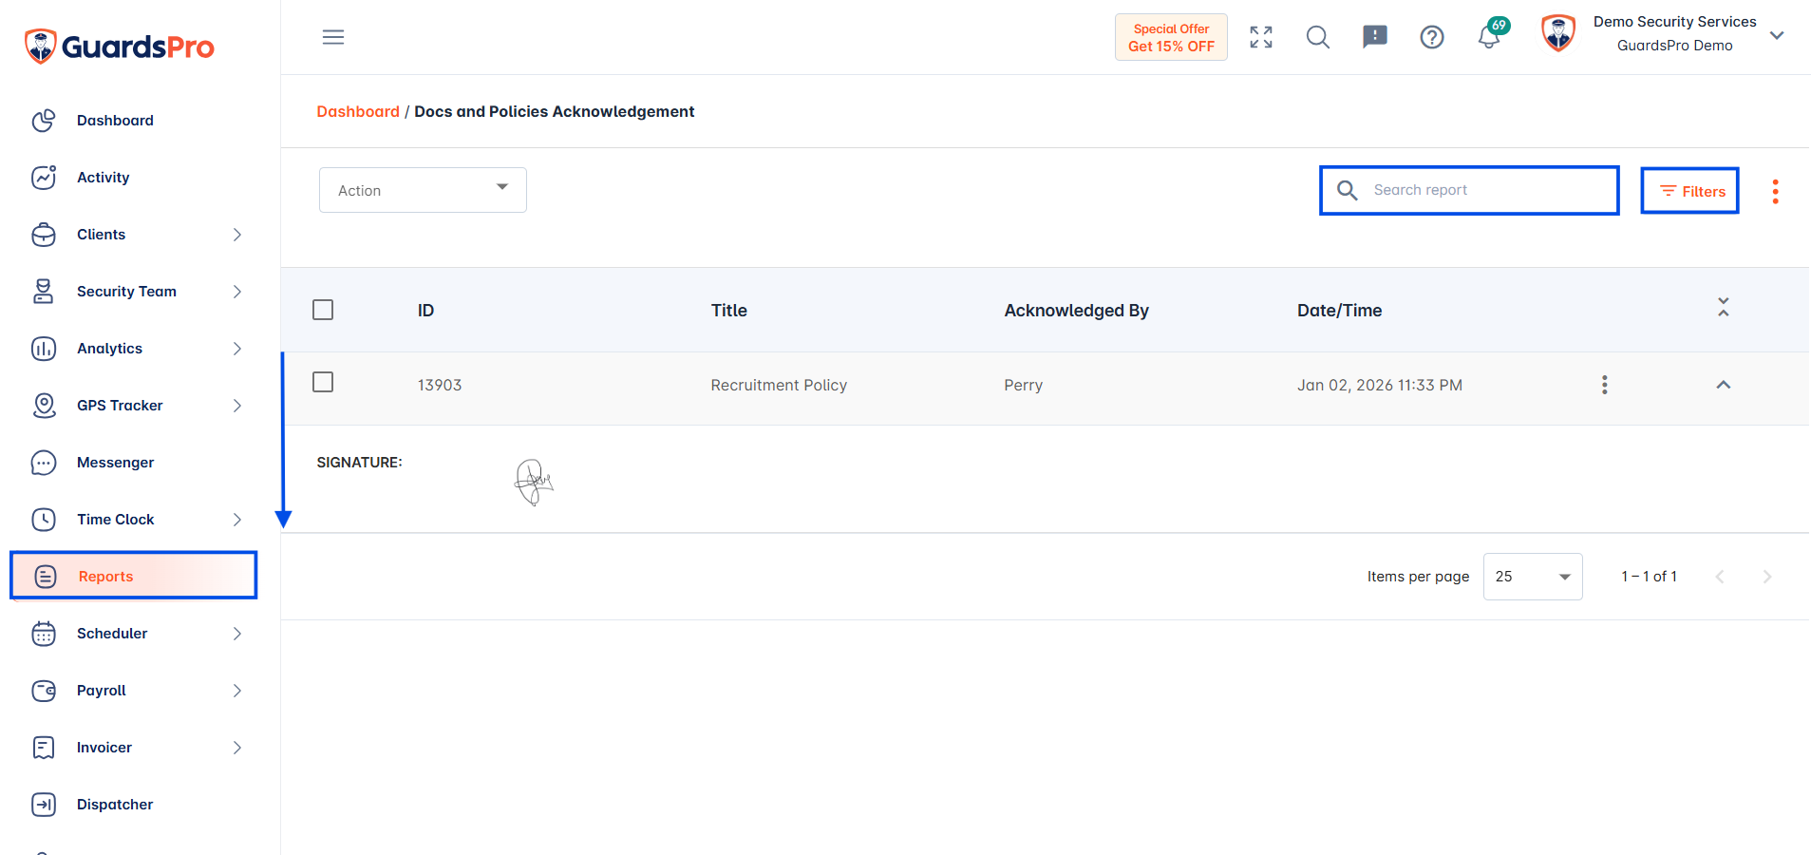This screenshot has height=855, width=1811.
Task: Click the search magnifier in report field
Action: tap(1347, 190)
